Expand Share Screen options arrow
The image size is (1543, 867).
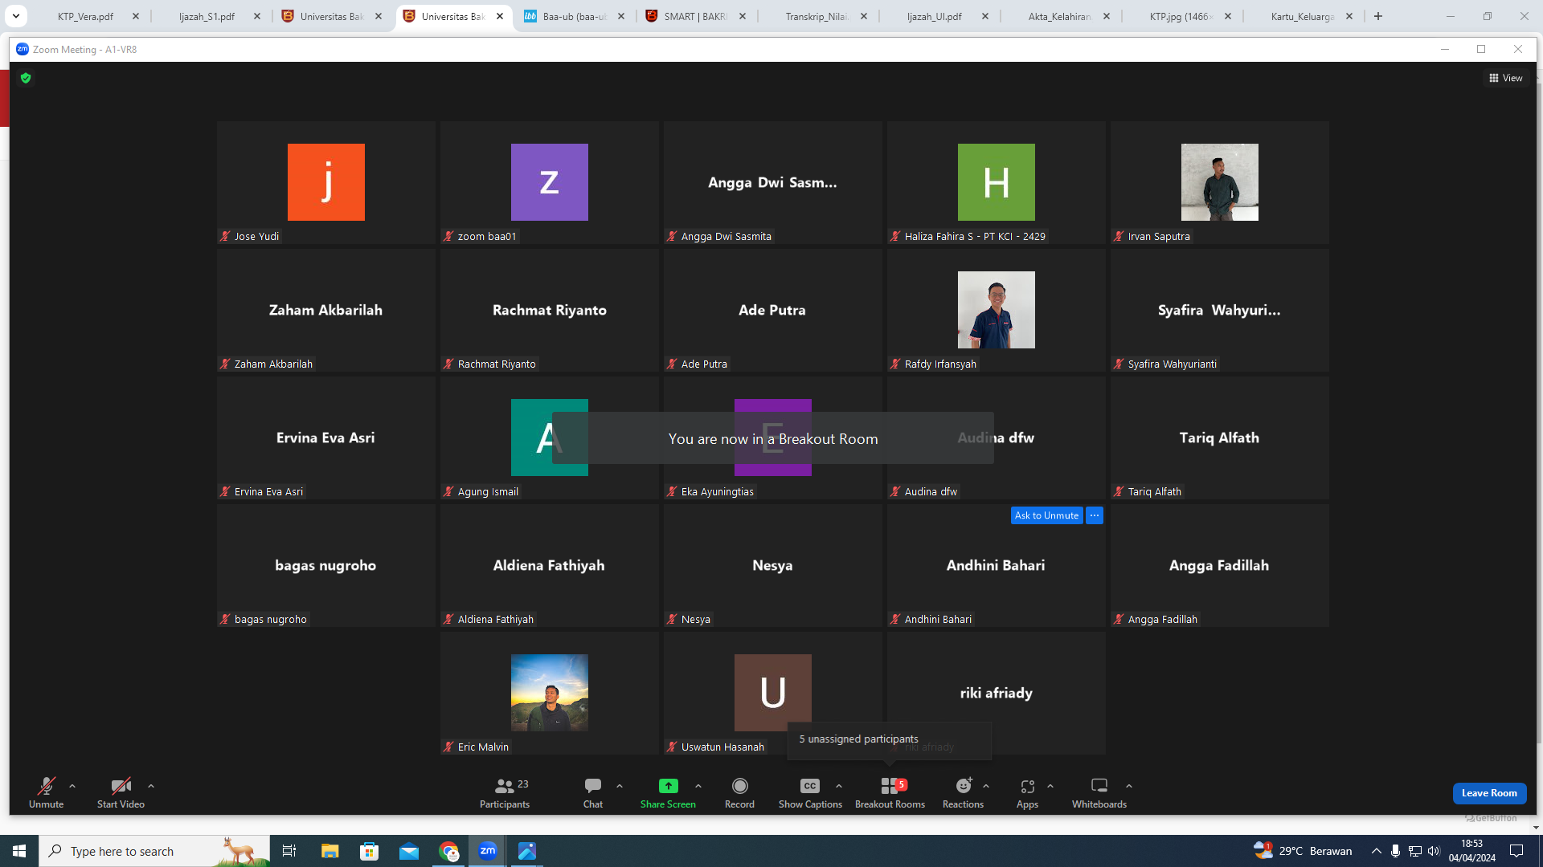(x=698, y=786)
